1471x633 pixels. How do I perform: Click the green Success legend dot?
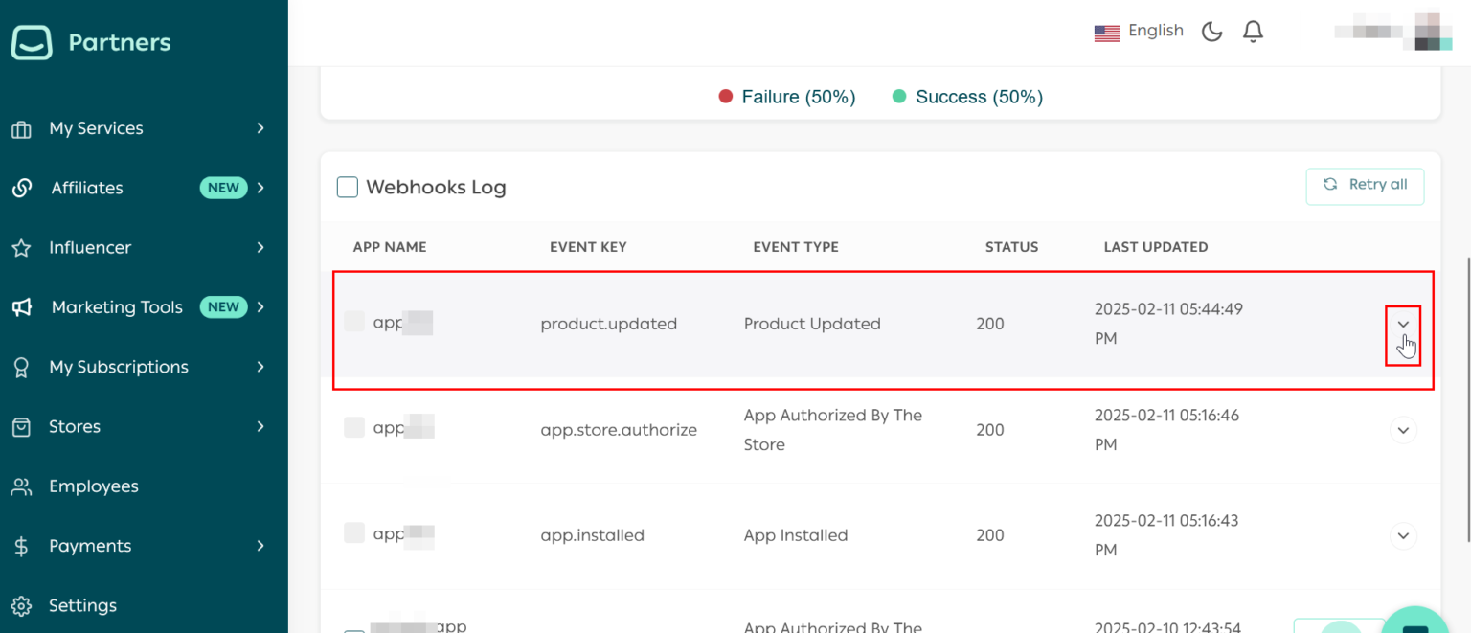[x=899, y=97]
